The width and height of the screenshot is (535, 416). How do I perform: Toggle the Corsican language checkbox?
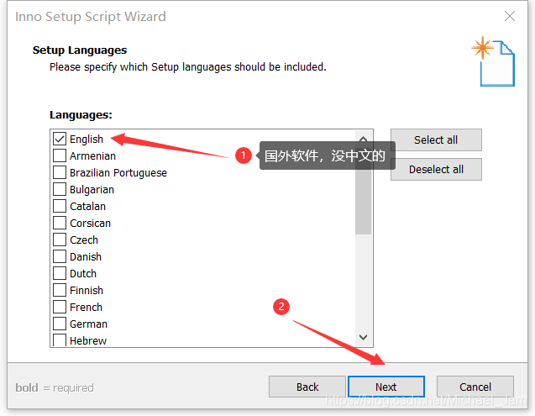(x=60, y=223)
